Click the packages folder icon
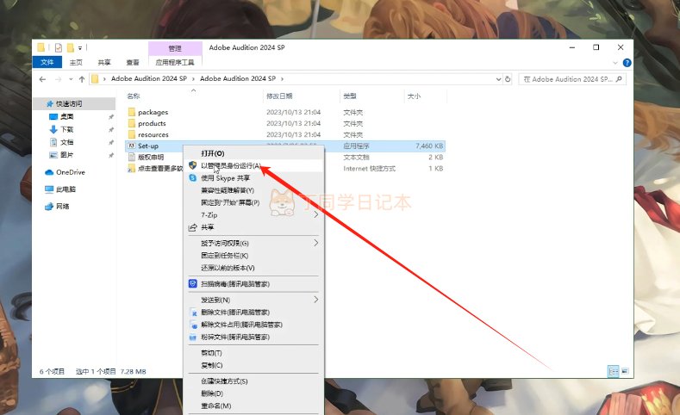The image size is (680, 415). click(x=132, y=112)
